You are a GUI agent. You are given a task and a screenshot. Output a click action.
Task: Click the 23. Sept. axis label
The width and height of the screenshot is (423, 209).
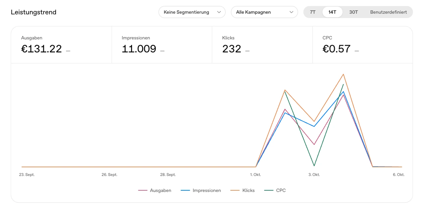[27, 175]
